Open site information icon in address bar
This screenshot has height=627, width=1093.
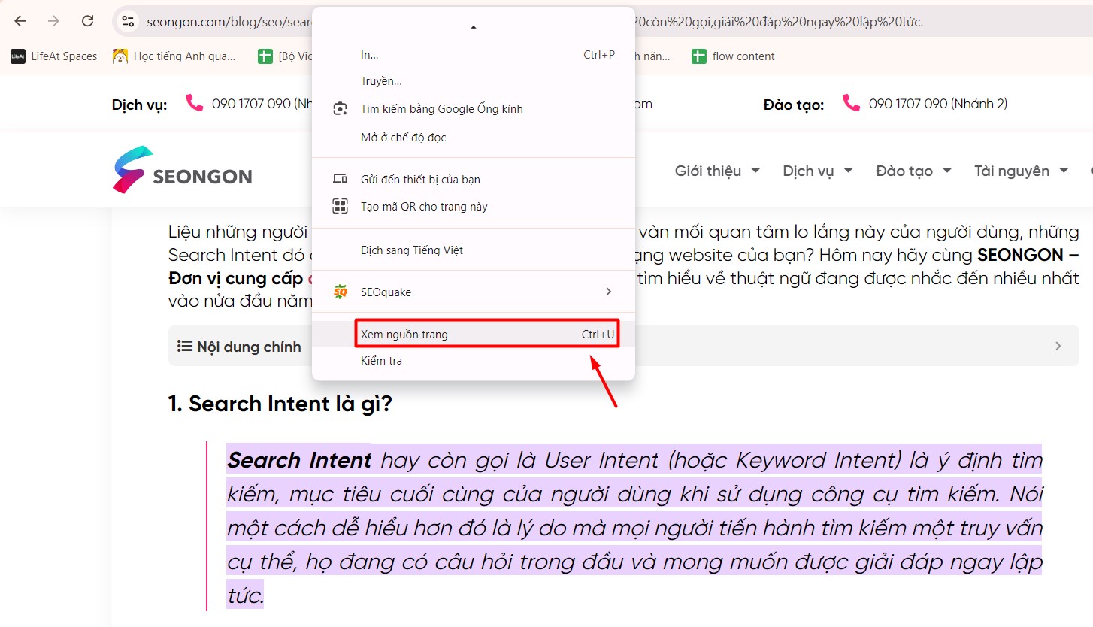(129, 22)
